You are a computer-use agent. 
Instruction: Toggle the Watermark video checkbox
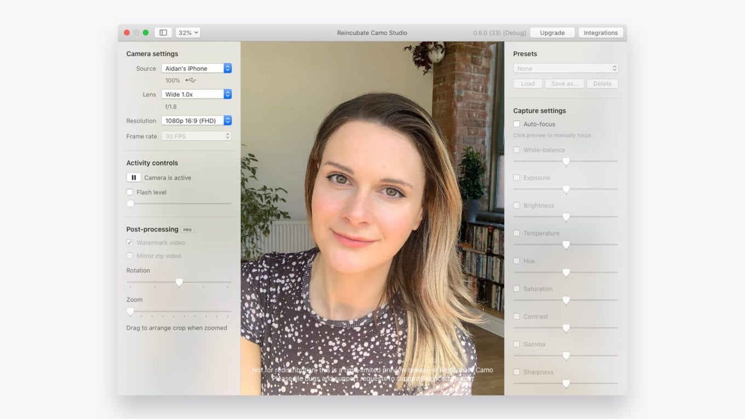point(130,243)
